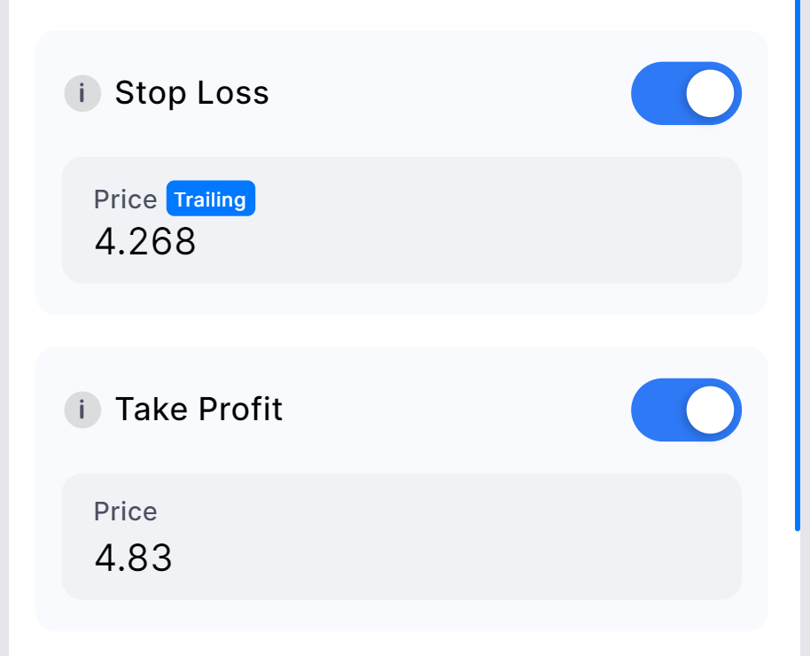Screen dimensions: 810x656
Task: Click the Price label above 4.83
Action: click(126, 512)
